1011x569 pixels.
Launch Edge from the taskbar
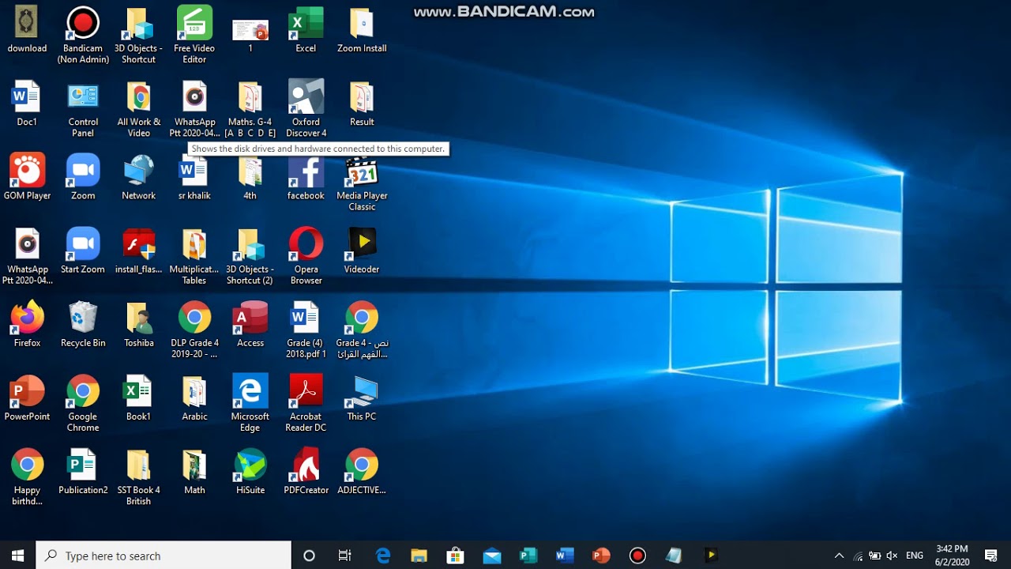383,556
